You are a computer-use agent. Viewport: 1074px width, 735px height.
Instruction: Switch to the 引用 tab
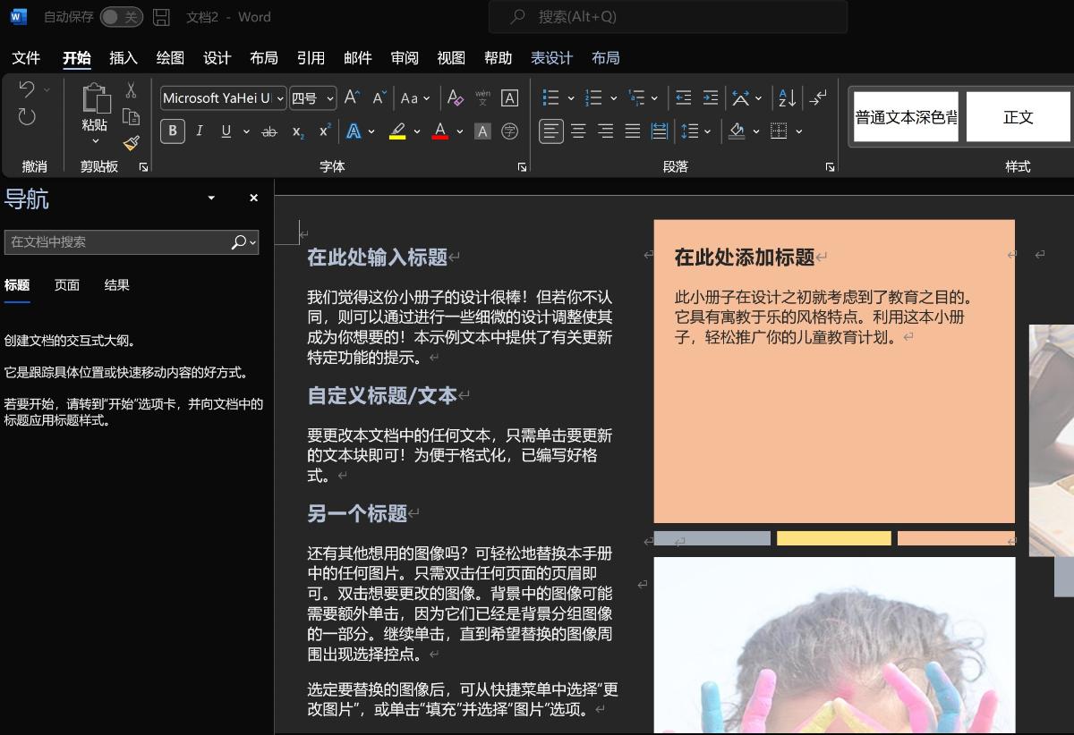point(311,58)
